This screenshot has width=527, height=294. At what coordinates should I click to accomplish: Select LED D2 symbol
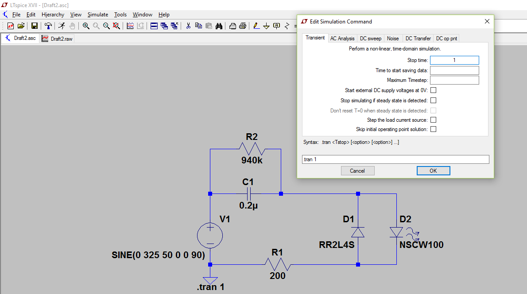tap(397, 232)
